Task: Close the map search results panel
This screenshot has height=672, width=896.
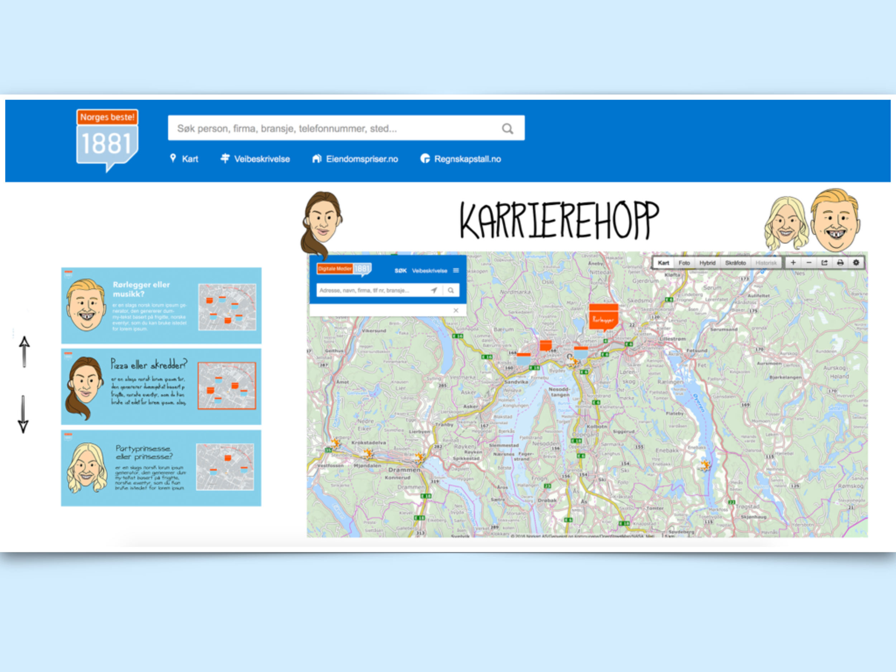Action: (456, 310)
